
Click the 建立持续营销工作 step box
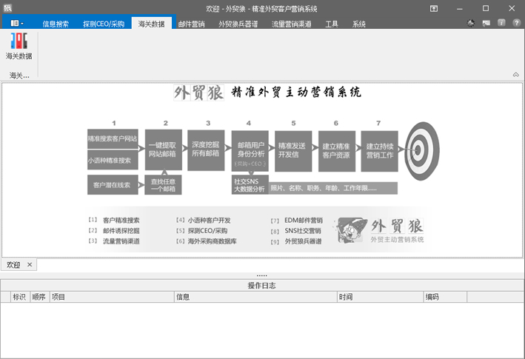click(x=380, y=151)
